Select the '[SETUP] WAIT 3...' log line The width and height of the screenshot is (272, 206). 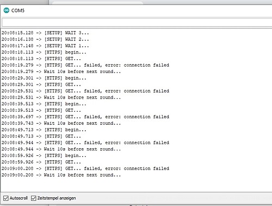tap(45, 33)
